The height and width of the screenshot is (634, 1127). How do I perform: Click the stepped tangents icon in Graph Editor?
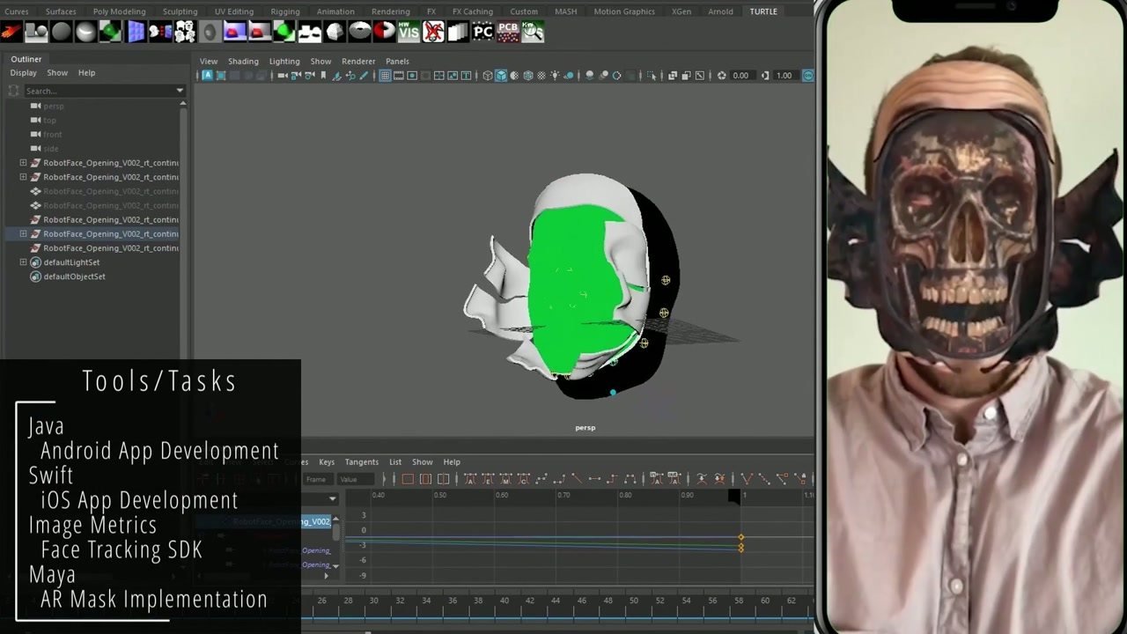tap(613, 479)
